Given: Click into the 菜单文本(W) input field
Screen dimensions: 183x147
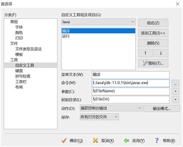Looking at the screenshot, I should (131, 75).
